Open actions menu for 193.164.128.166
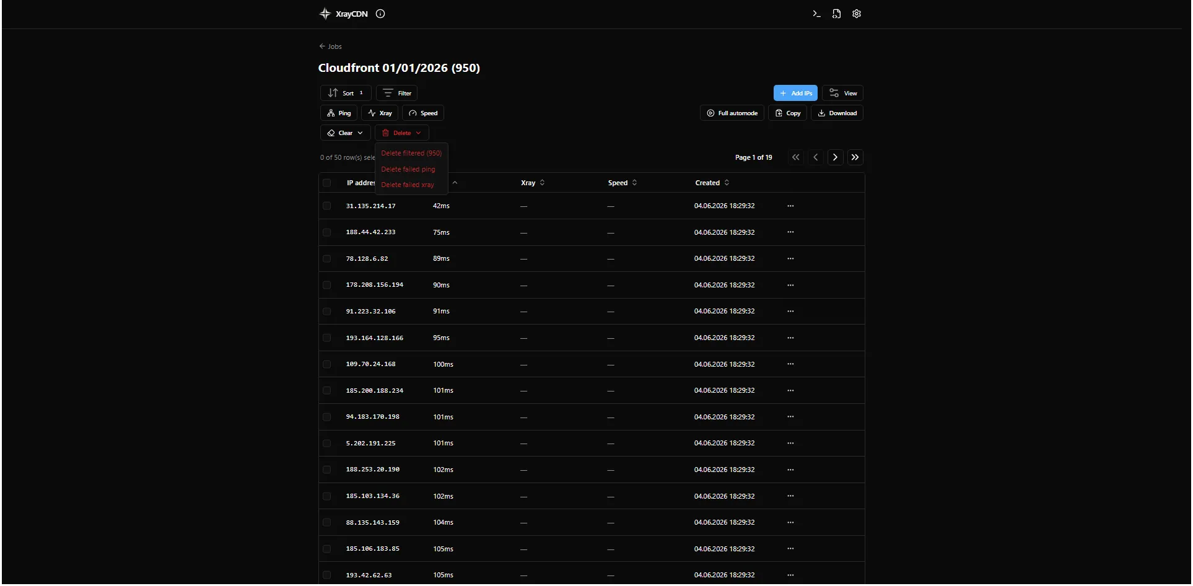 point(790,338)
